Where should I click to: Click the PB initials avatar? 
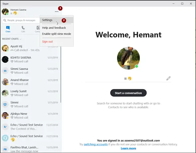pos(5,149)
